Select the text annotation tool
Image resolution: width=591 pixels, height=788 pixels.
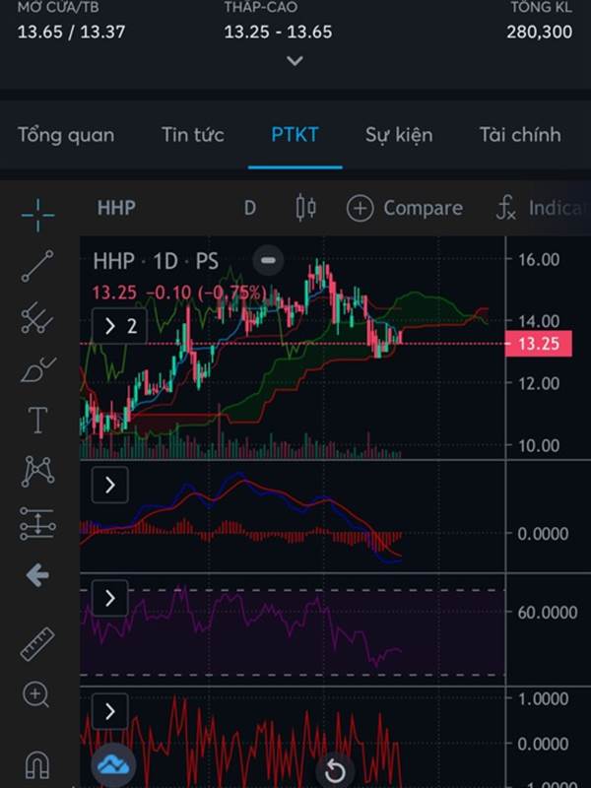click(x=37, y=420)
